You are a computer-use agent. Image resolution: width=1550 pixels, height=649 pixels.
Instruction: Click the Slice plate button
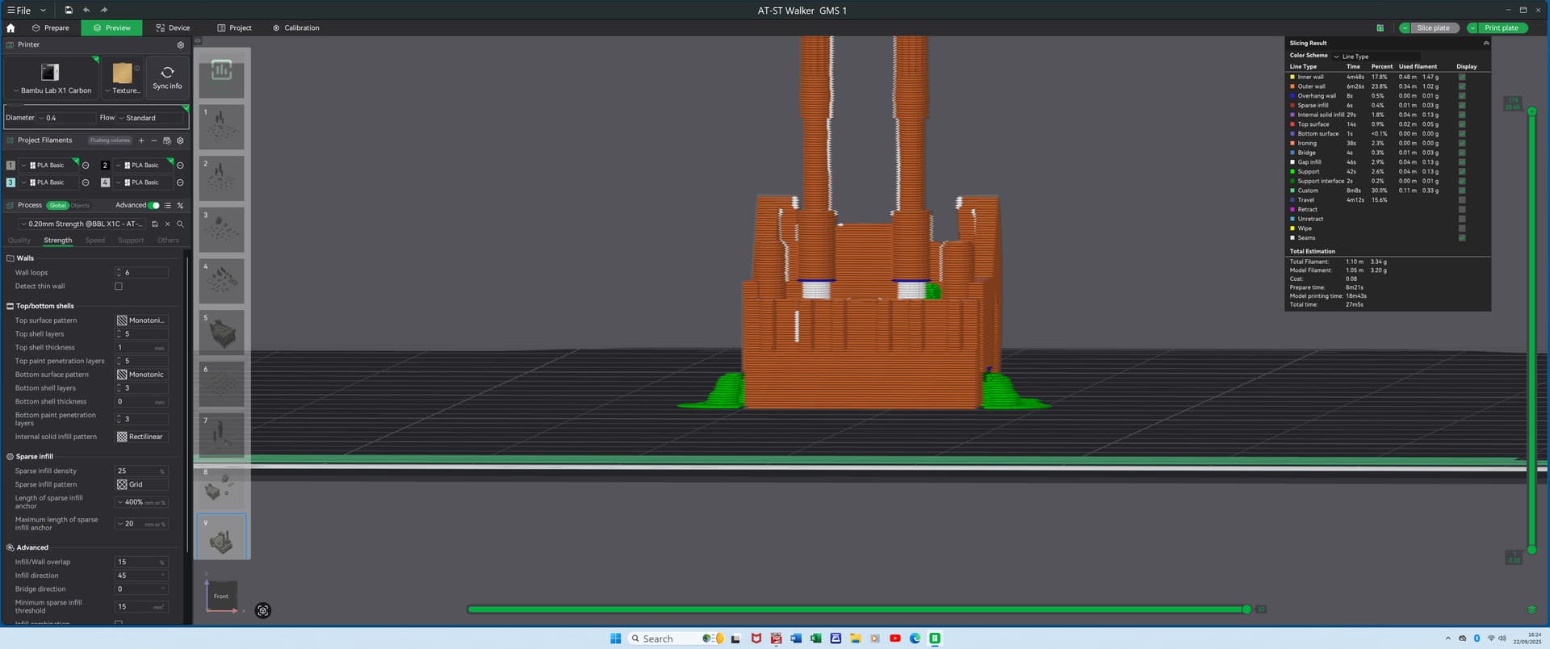click(x=1433, y=27)
